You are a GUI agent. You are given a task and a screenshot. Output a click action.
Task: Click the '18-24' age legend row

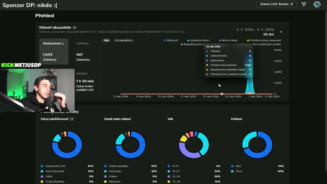click(194, 171)
